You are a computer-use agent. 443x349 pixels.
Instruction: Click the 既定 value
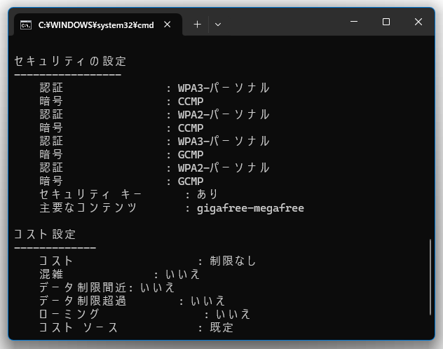click(x=221, y=327)
